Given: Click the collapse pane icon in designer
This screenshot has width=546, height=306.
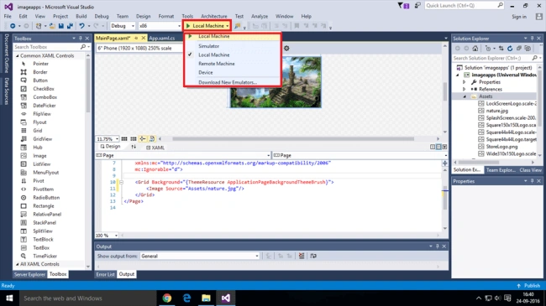Looking at the screenshot, I should click(444, 147).
